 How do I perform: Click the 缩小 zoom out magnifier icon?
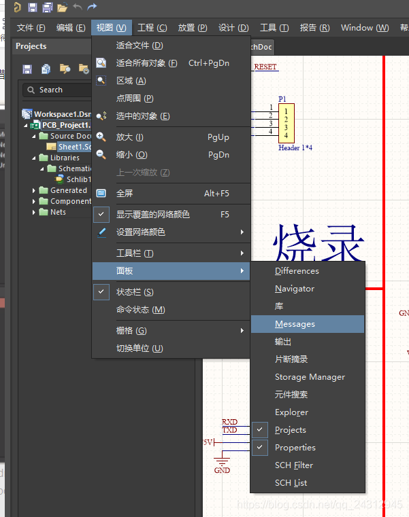(x=101, y=154)
